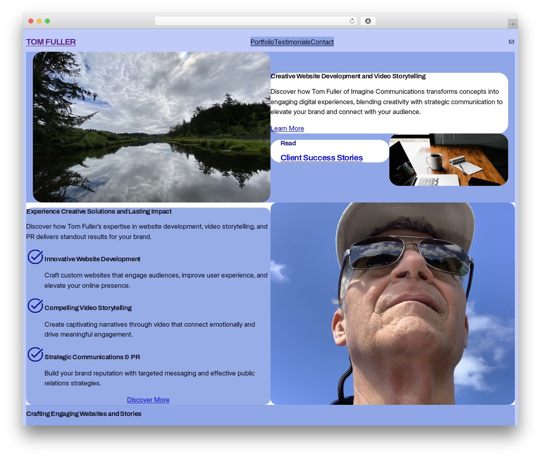
Task: Click the checkmark icon beside Strategic Communications & PR
Action: click(x=35, y=354)
